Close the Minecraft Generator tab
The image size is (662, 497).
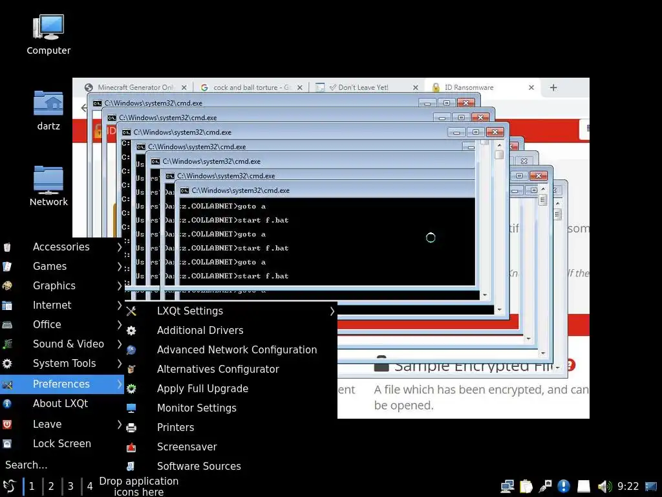[x=184, y=87]
